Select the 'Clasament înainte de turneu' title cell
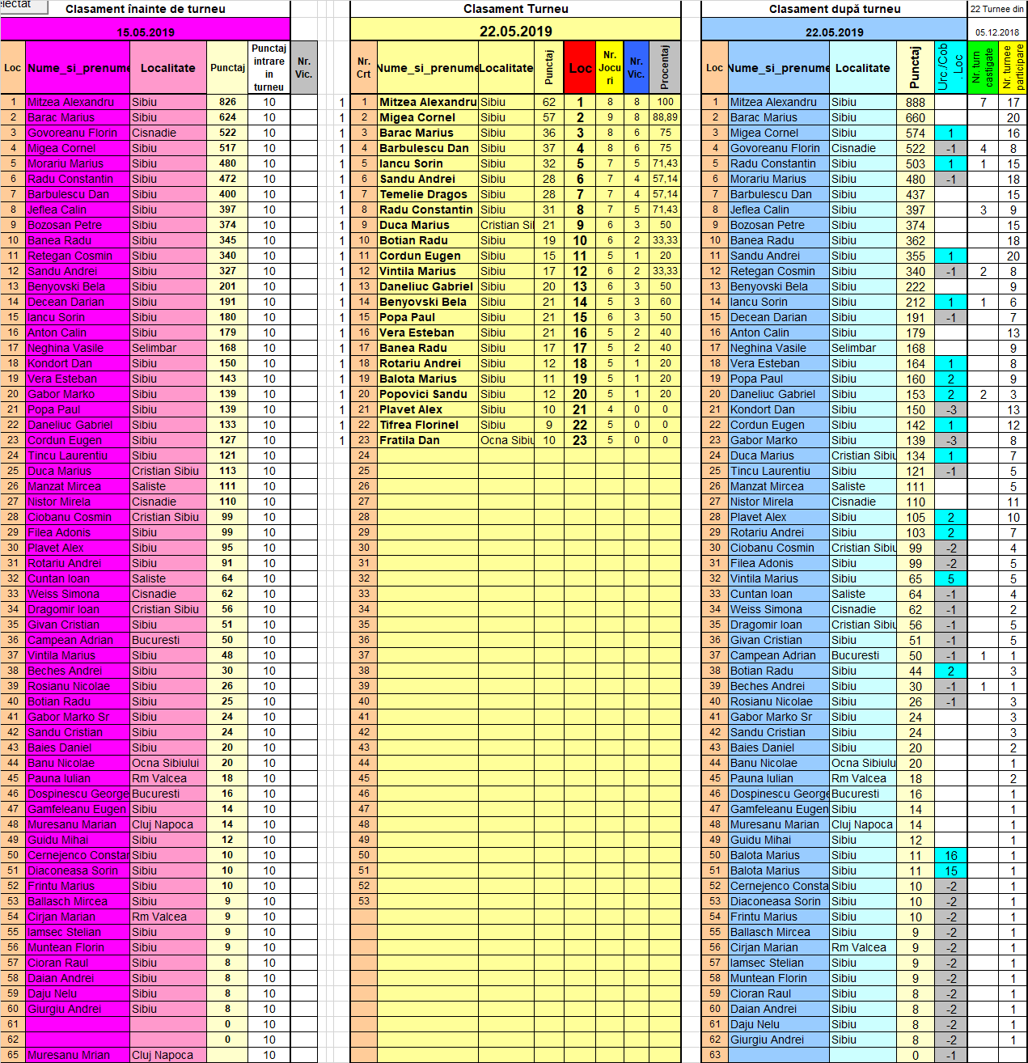The height and width of the screenshot is (1063, 1028). point(146,9)
